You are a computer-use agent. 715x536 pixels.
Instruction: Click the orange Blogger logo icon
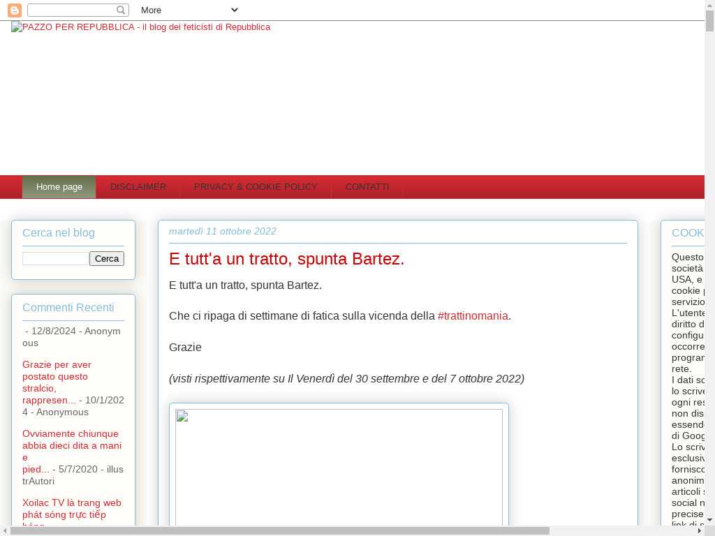14,10
